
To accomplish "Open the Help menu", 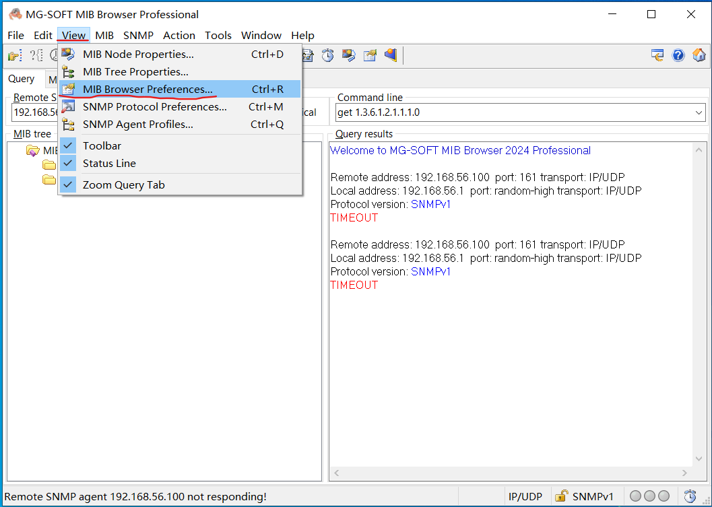I will (x=302, y=35).
